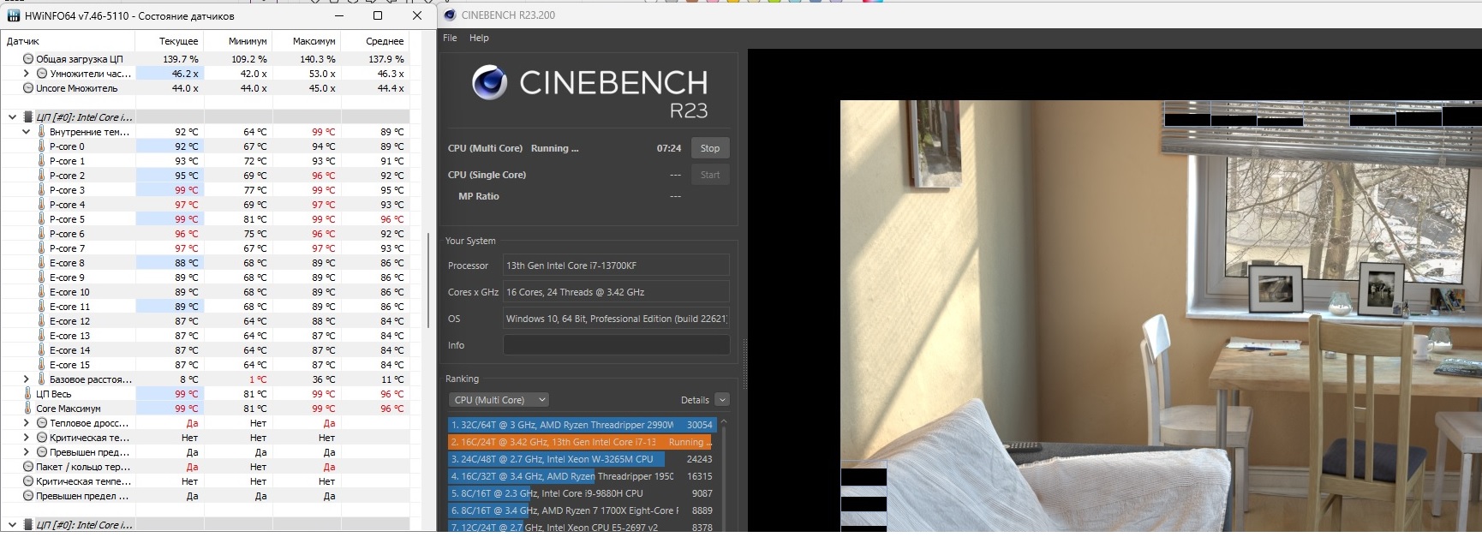This screenshot has width=1482, height=555.
Task: Select ranking entry AMD Ryzen 7 1700X Eight-Core
Action: click(x=582, y=510)
